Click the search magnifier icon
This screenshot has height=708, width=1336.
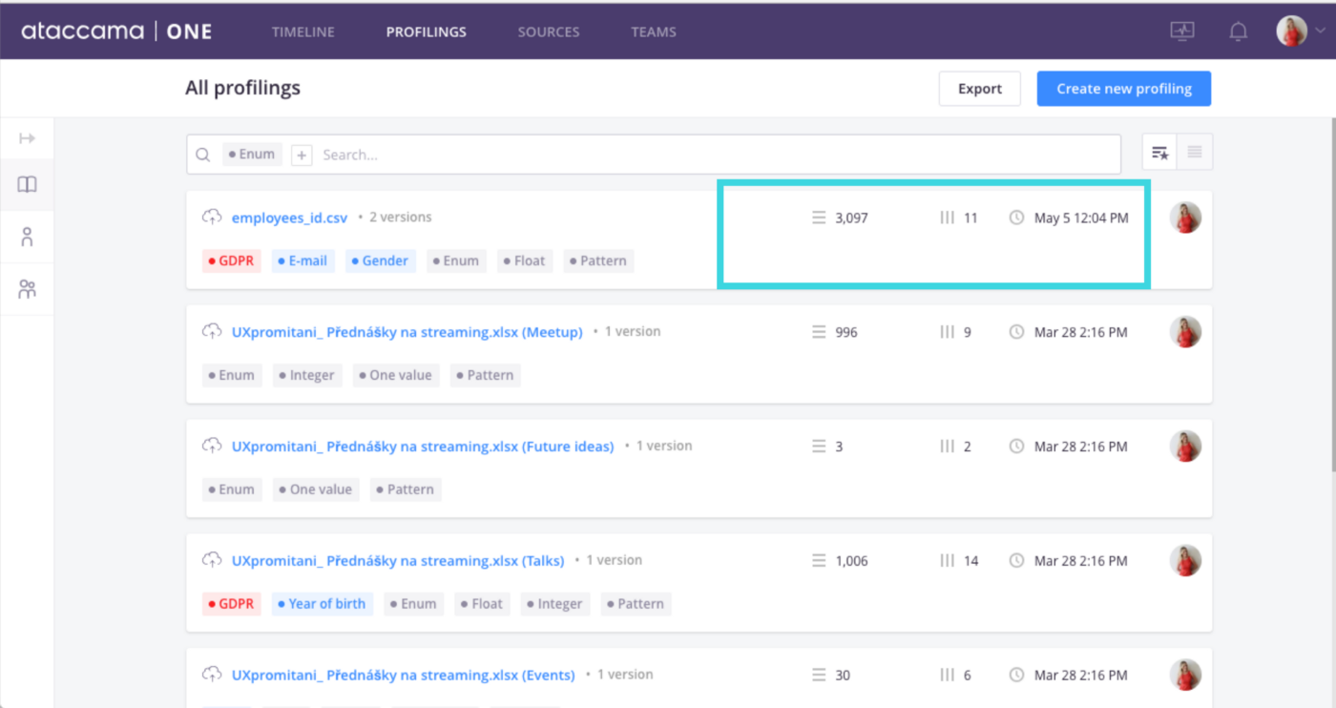tap(203, 155)
